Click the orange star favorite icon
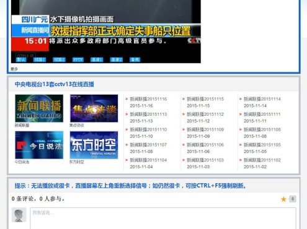This screenshot has height=229, width=307. 283,199
